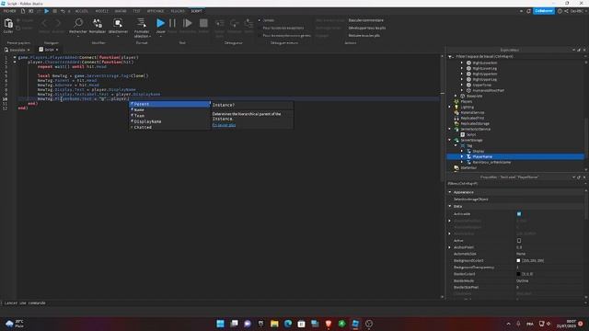
Task: Enable the Active property checkbox
Action: (x=519, y=241)
